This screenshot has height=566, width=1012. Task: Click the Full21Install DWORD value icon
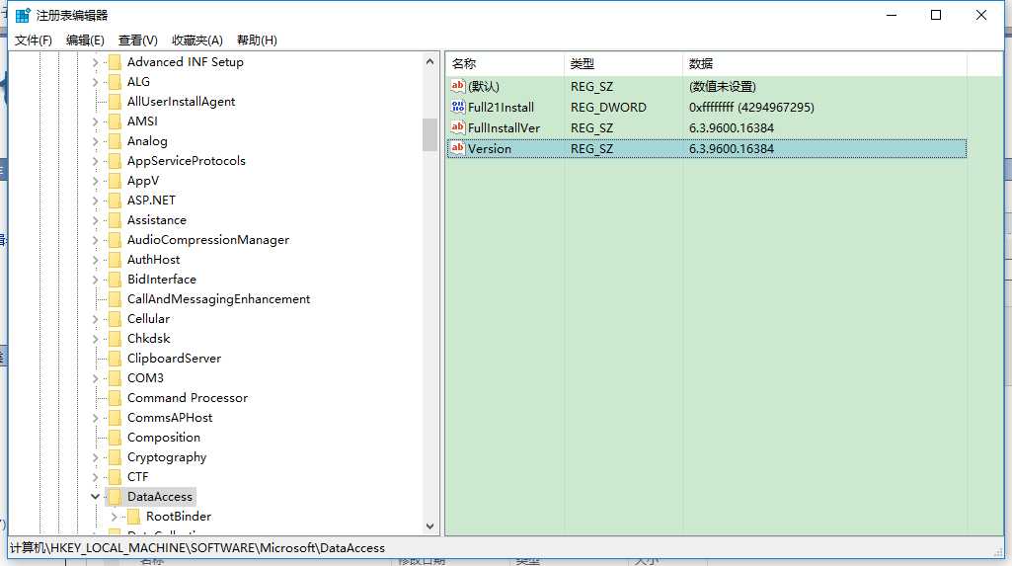pos(457,107)
